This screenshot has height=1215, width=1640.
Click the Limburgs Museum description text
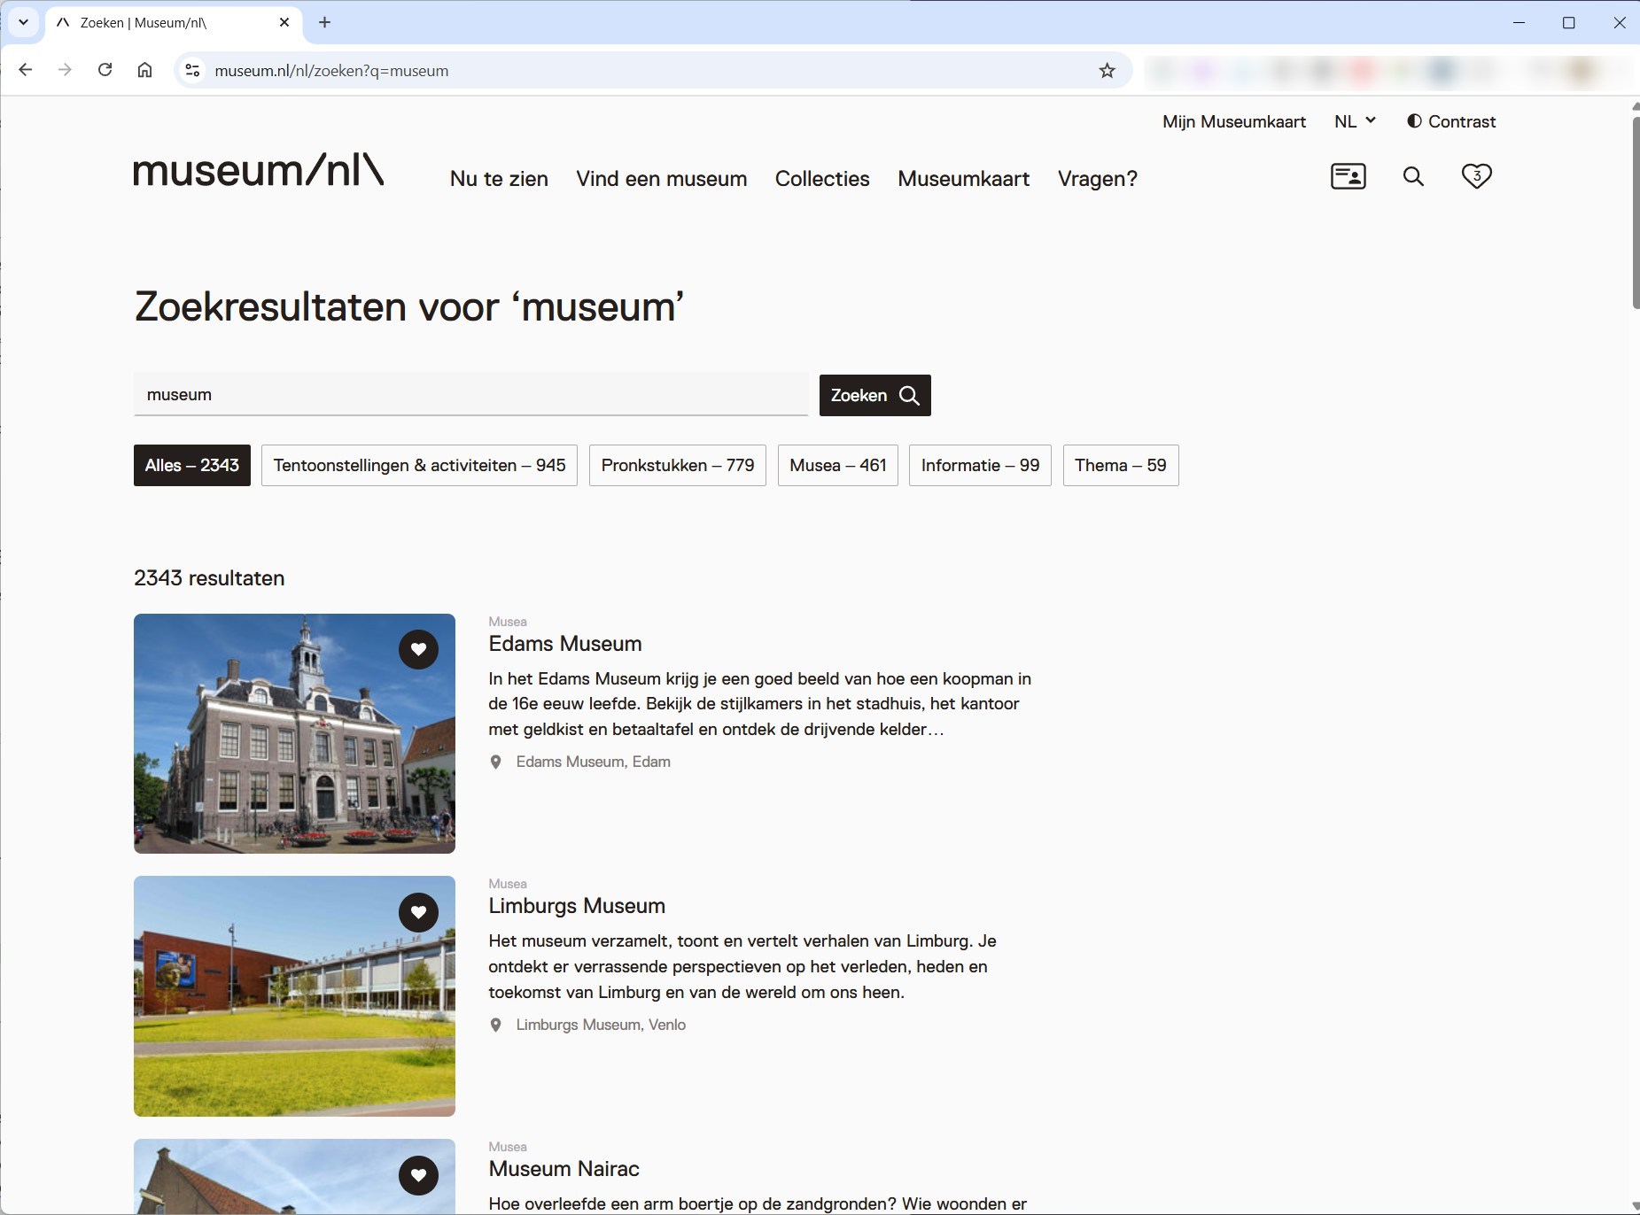[742, 966]
